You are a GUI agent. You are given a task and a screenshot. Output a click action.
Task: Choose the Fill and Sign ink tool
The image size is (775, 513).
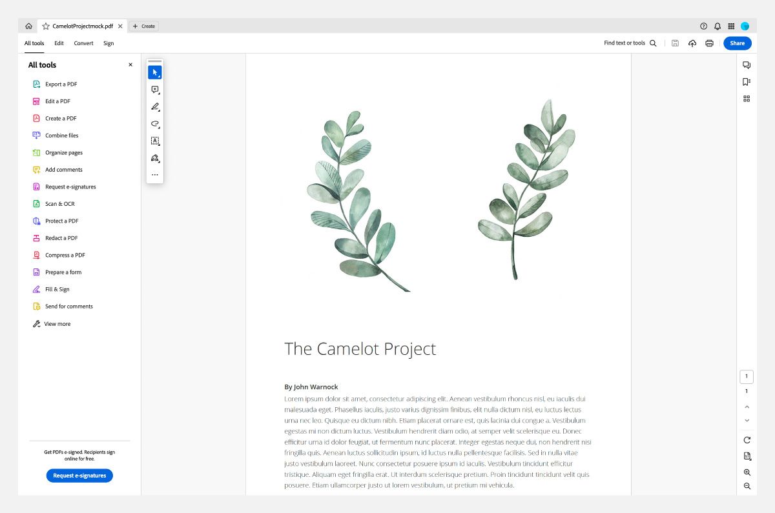[x=154, y=158]
